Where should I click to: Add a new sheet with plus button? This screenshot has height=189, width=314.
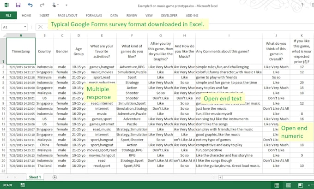(54, 177)
